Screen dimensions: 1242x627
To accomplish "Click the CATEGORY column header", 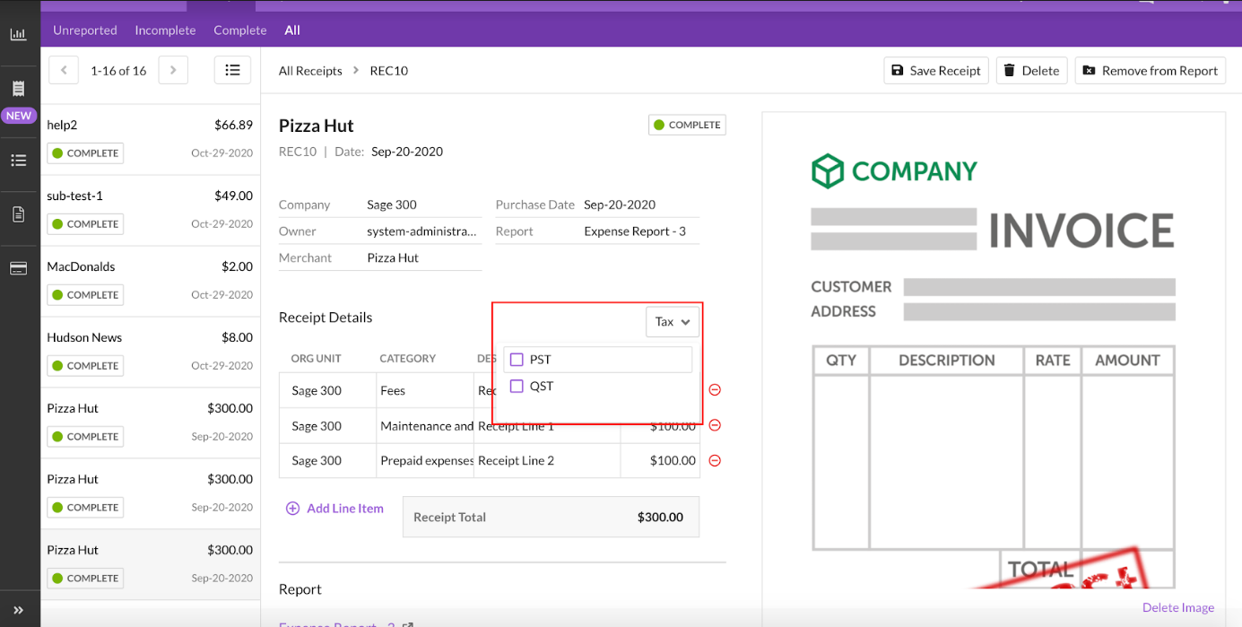I will pyautogui.click(x=407, y=358).
